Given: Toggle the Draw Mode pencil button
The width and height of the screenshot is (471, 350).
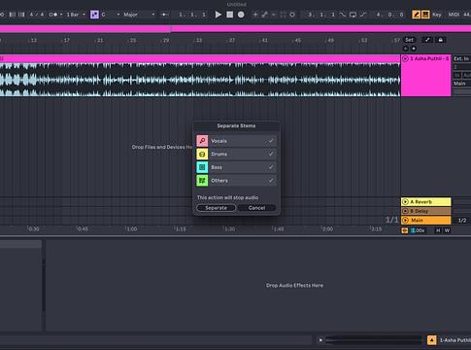Looking at the screenshot, I should click(416, 15).
